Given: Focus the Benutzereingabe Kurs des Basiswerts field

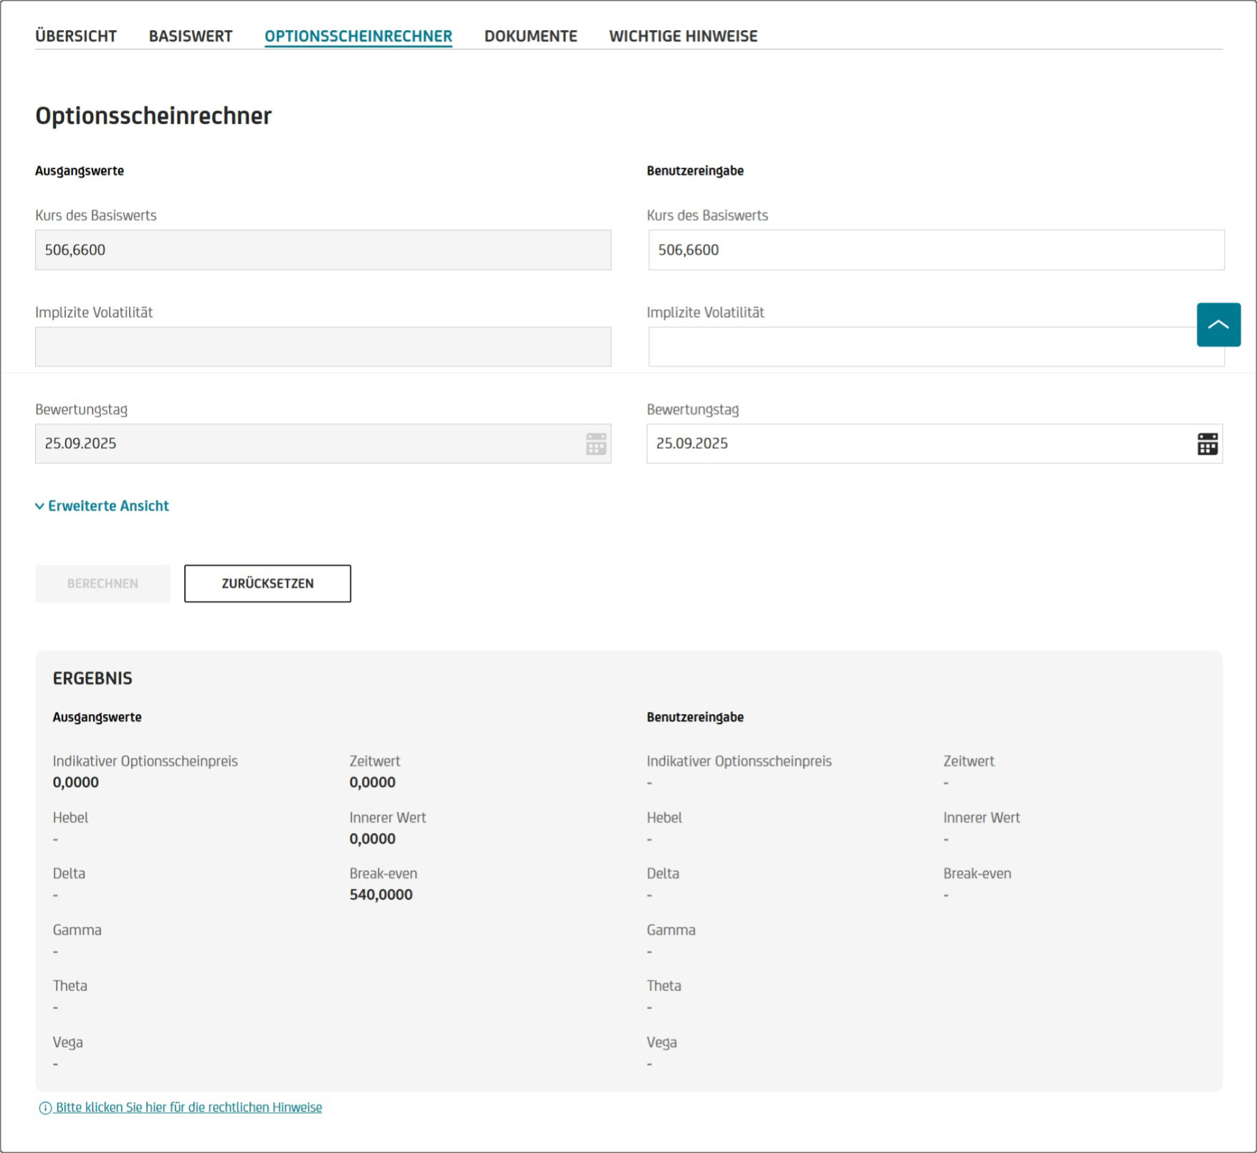Looking at the screenshot, I should pyautogui.click(x=935, y=250).
